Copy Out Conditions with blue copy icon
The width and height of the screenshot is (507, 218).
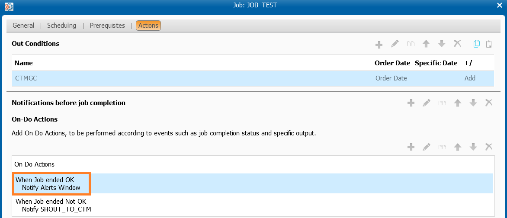click(477, 44)
